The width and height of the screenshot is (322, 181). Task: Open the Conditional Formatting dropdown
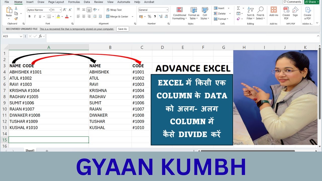pos(180,13)
